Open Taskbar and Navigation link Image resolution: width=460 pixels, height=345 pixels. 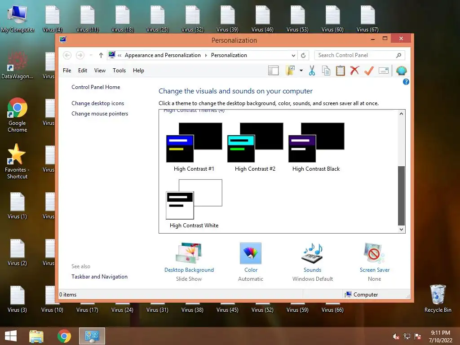[99, 277]
